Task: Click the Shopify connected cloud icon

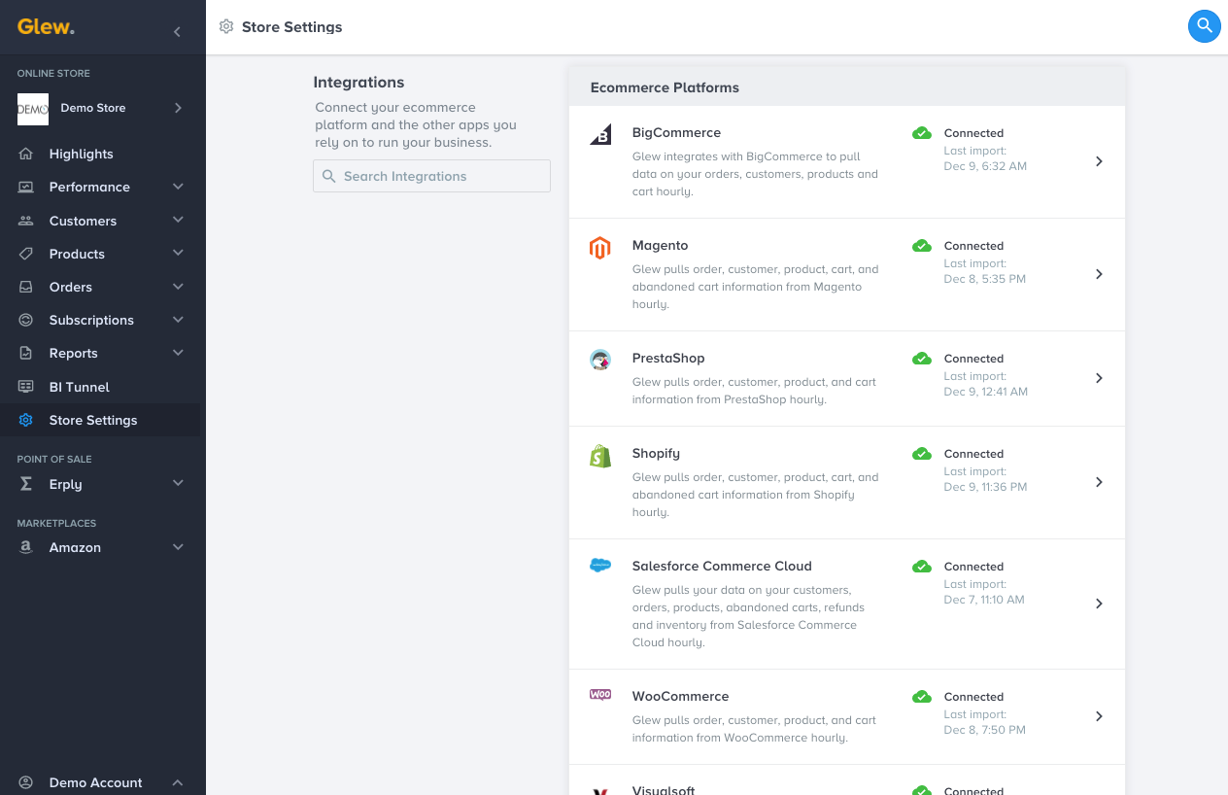Action: 922,454
